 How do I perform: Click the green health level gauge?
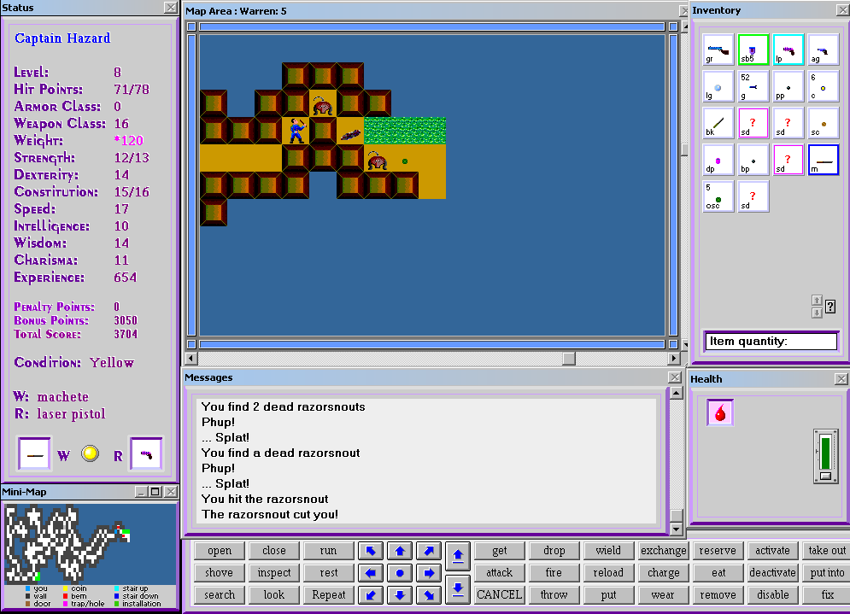point(825,454)
